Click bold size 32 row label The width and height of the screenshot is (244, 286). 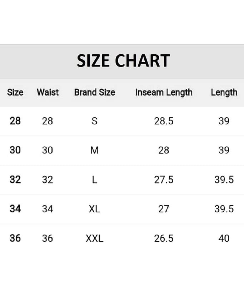(15, 179)
